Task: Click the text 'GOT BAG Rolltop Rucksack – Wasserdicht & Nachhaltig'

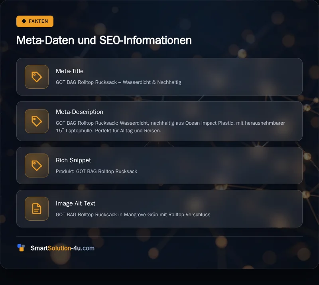Action: (x=118, y=82)
